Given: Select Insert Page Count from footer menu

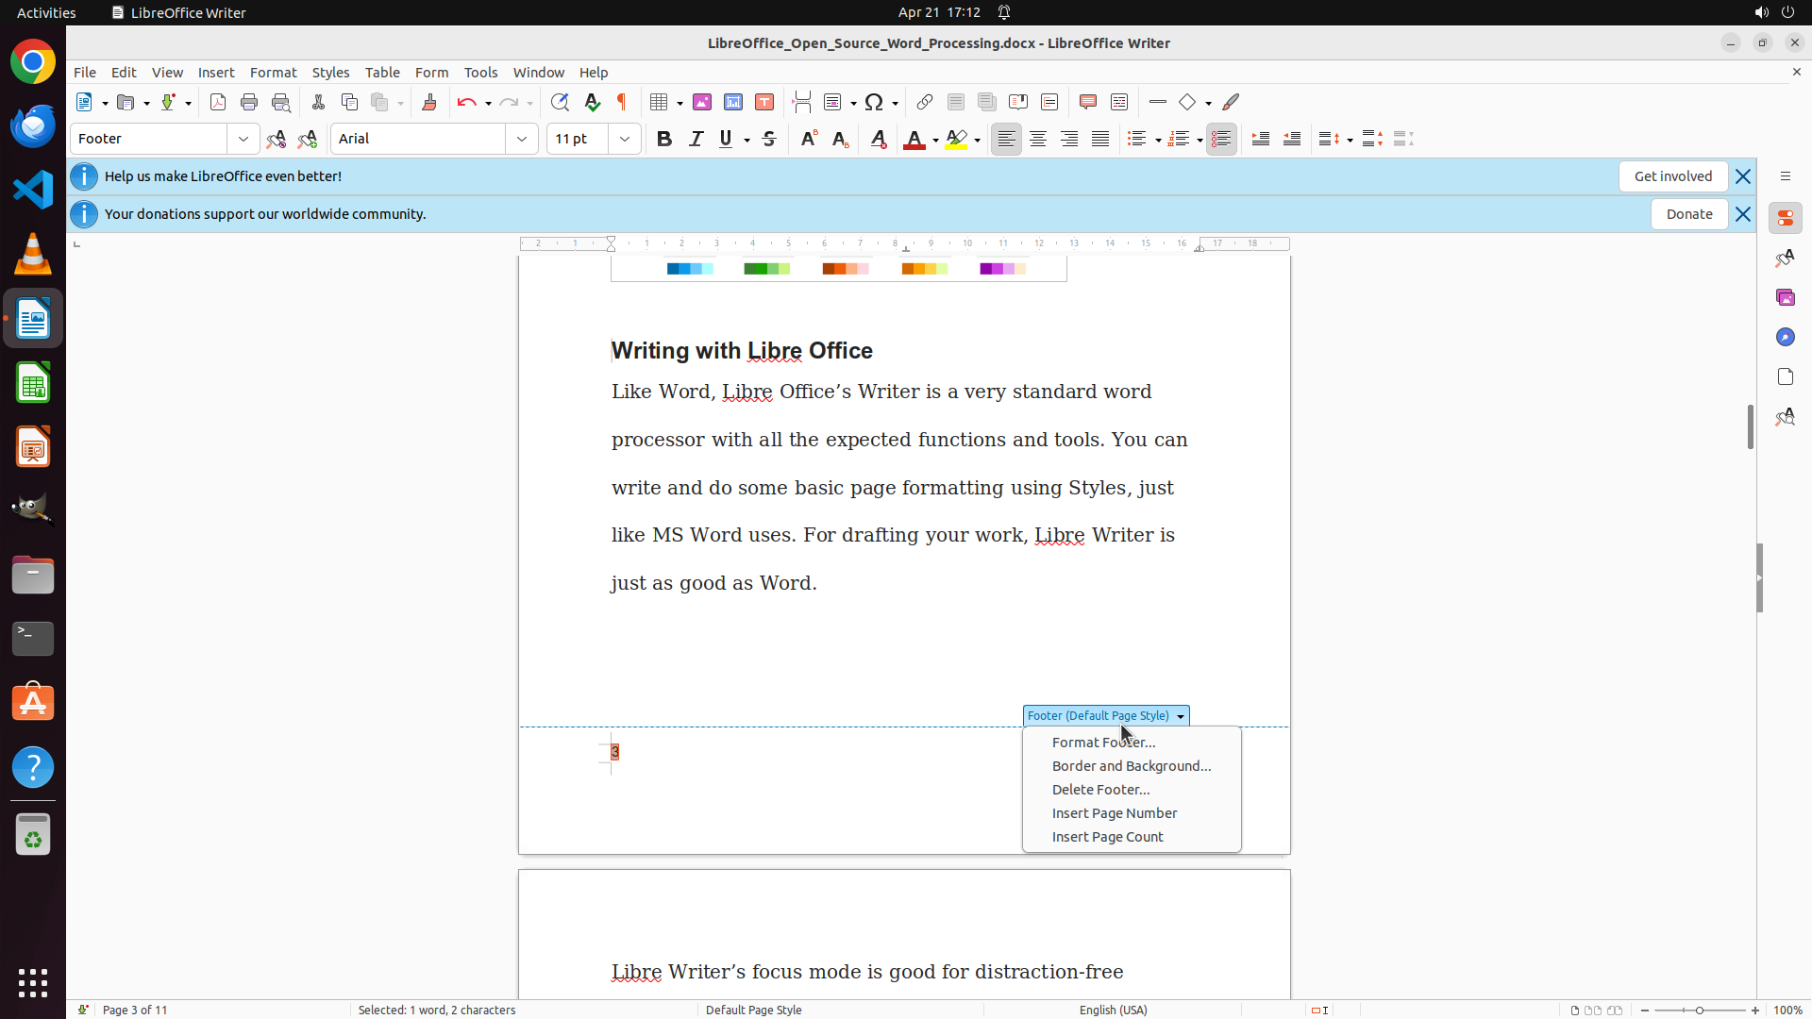Looking at the screenshot, I should 1107,837.
